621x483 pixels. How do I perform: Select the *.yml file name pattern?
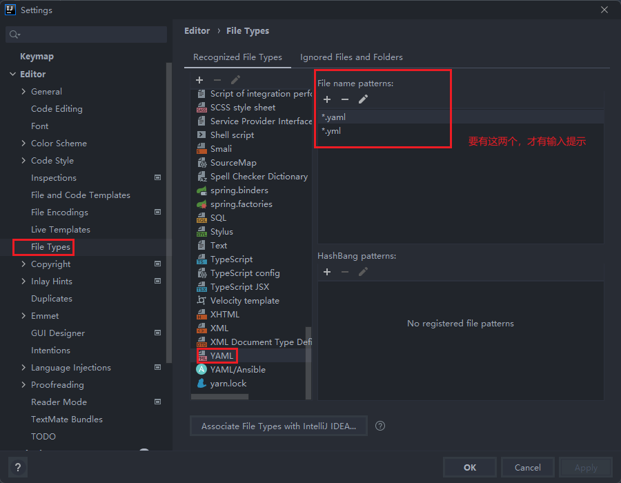click(x=461, y=131)
